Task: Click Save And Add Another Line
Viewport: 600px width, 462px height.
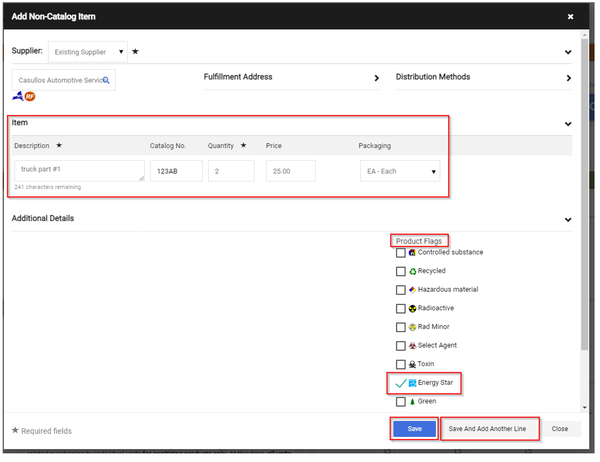Action: pyautogui.click(x=487, y=429)
